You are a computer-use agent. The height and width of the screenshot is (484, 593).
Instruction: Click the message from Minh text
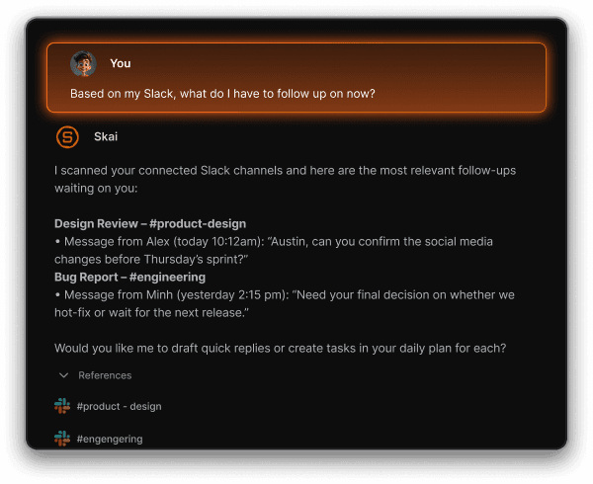[x=285, y=303]
